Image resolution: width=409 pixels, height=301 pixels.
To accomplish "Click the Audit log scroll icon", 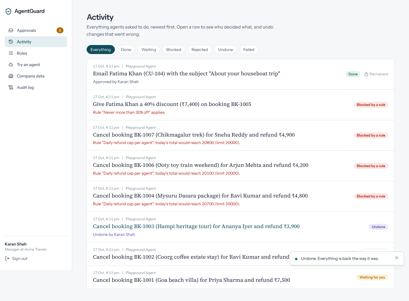I will 11,87.
